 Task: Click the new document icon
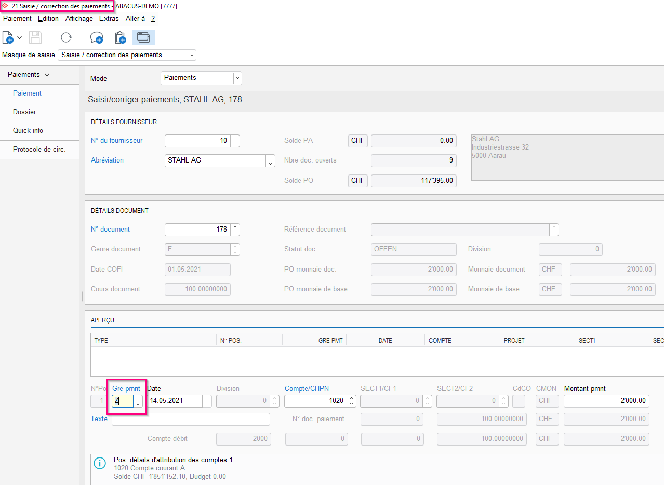(x=8, y=37)
